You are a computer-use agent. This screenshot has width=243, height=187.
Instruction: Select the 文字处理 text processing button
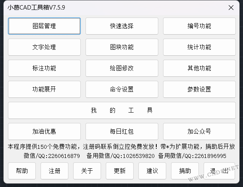44,47
